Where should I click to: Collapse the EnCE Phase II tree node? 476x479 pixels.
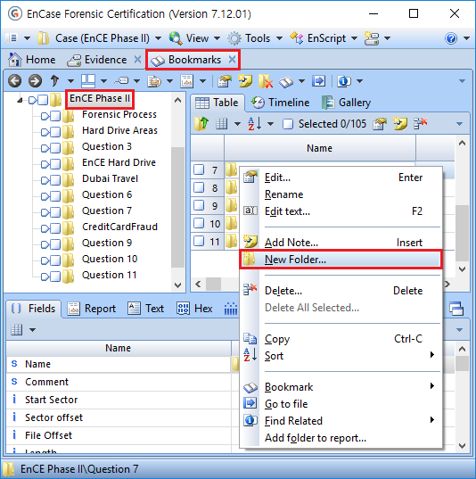point(20,100)
